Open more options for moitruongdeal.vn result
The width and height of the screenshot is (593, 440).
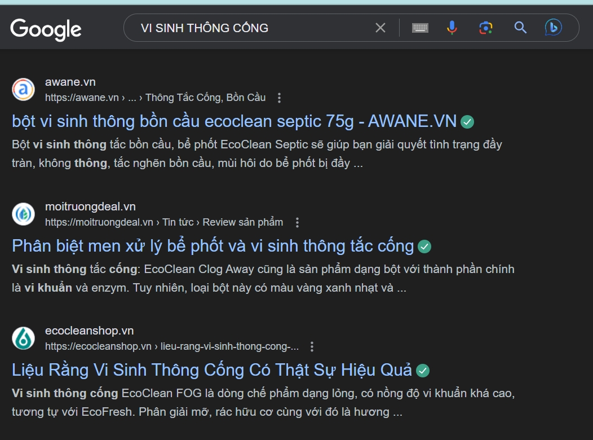pos(297,222)
